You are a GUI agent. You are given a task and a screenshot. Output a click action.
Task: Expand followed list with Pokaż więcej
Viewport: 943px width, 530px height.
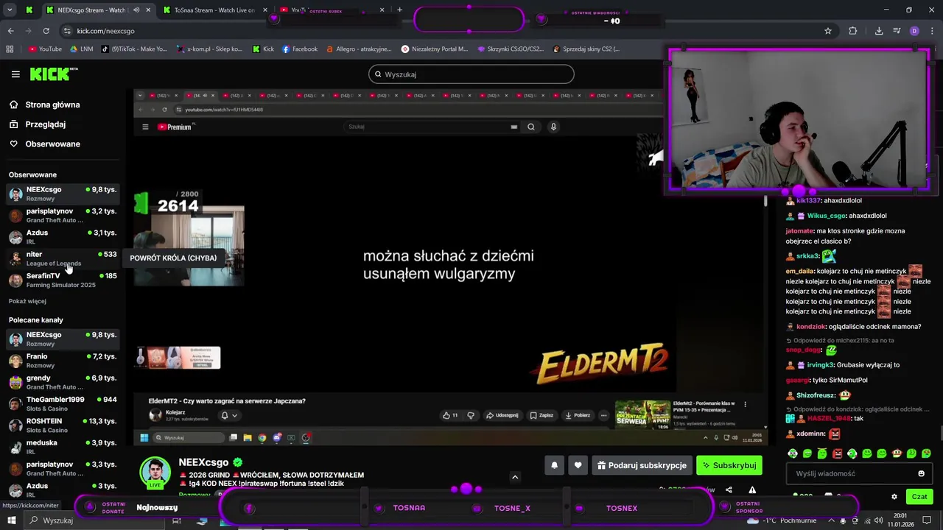coord(27,301)
